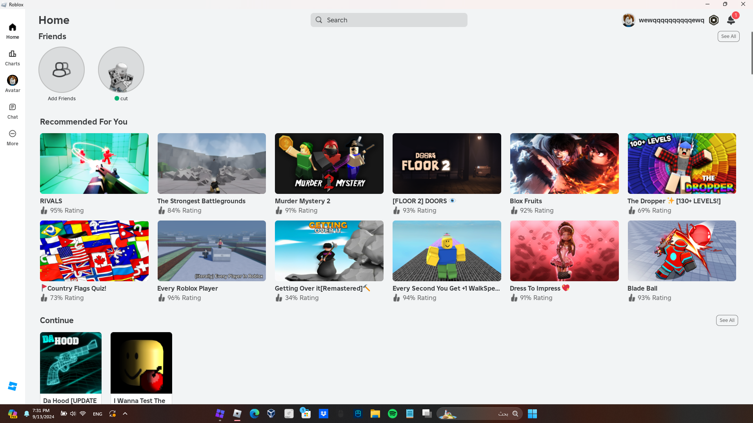Click See All next to Friends
The image size is (753, 423).
click(728, 36)
